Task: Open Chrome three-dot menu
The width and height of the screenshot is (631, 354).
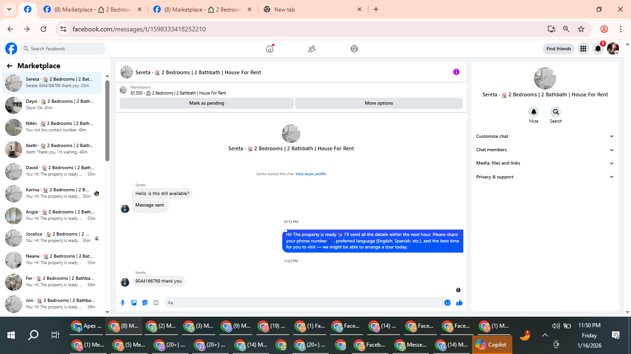Action: tap(620, 29)
